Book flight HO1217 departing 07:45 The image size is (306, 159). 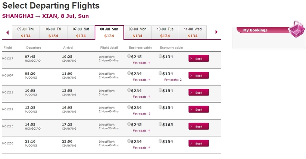pyautogui.click(x=199, y=58)
